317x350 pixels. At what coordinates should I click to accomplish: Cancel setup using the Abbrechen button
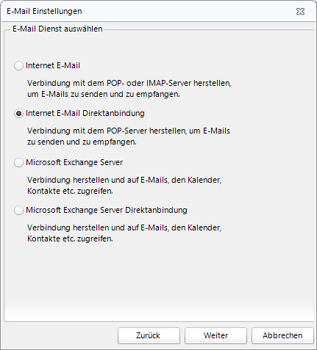coord(282,335)
